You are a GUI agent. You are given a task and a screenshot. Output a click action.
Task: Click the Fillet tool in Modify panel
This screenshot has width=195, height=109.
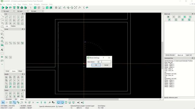[14, 84]
